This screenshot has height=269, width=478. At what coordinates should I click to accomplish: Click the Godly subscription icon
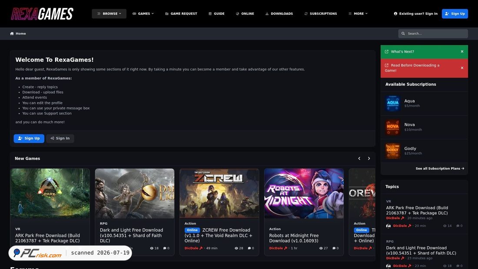click(393, 151)
